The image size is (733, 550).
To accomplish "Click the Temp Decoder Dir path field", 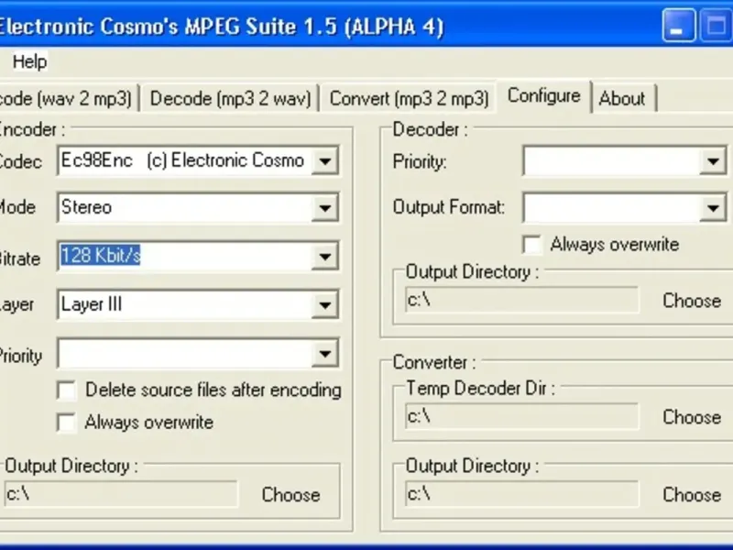I will [521, 416].
